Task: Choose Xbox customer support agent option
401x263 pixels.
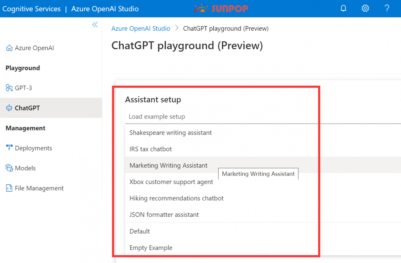Action: 171,182
